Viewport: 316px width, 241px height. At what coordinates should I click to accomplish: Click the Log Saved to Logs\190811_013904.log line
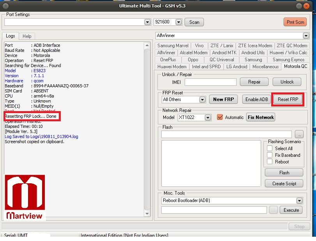click(x=41, y=136)
